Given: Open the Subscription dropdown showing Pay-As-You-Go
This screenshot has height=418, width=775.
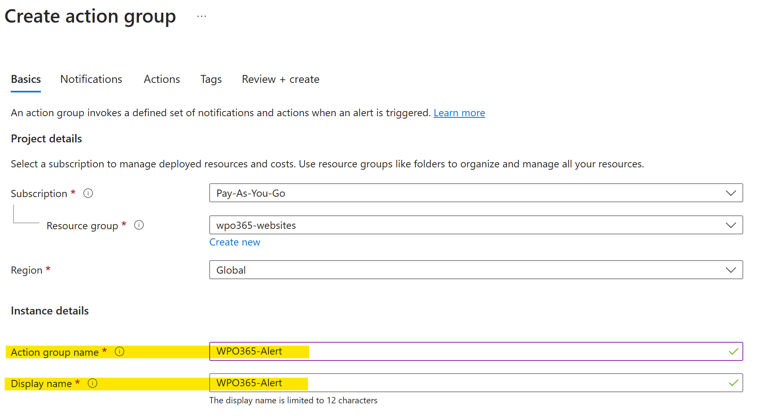Looking at the screenshot, I should [476, 193].
